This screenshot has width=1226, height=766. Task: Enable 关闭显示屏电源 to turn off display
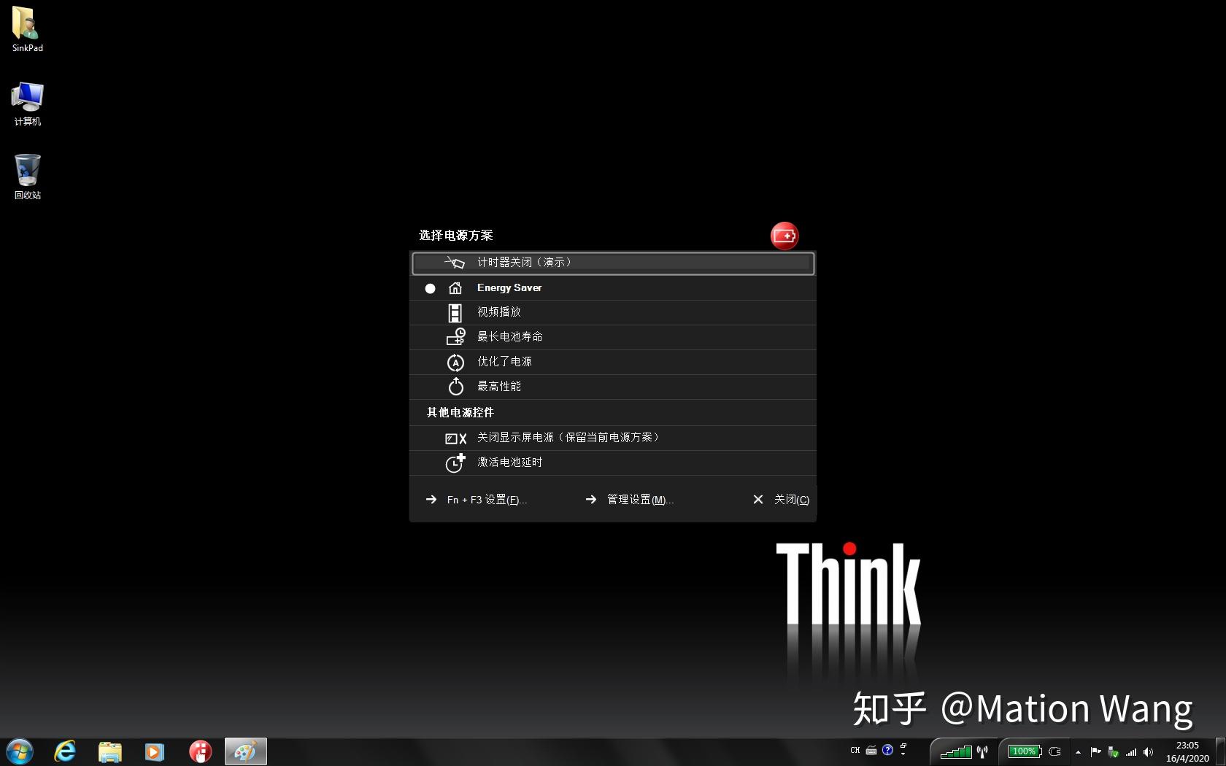click(568, 438)
